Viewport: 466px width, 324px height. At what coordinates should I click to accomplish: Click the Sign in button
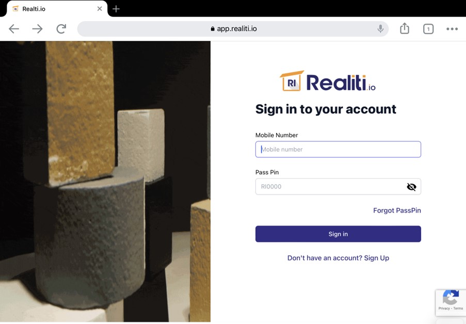click(x=338, y=234)
